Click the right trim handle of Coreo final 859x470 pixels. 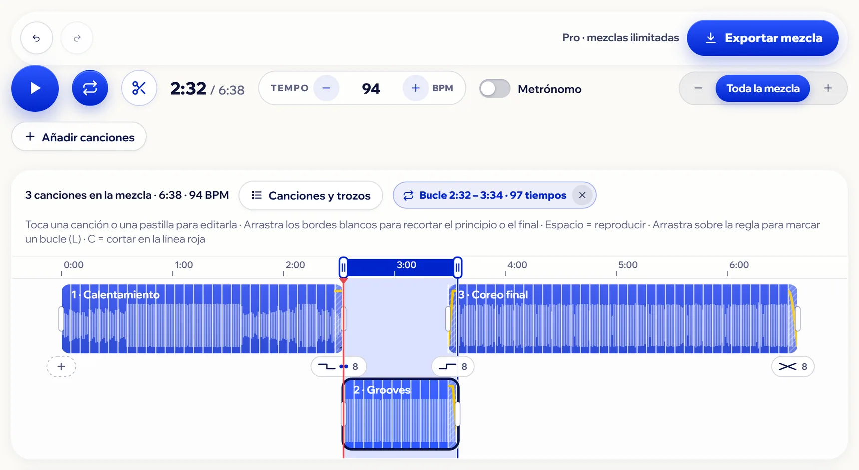click(798, 319)
